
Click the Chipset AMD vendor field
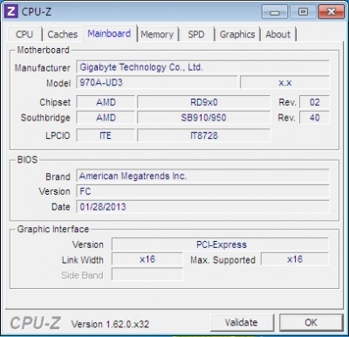click(106, 102)
